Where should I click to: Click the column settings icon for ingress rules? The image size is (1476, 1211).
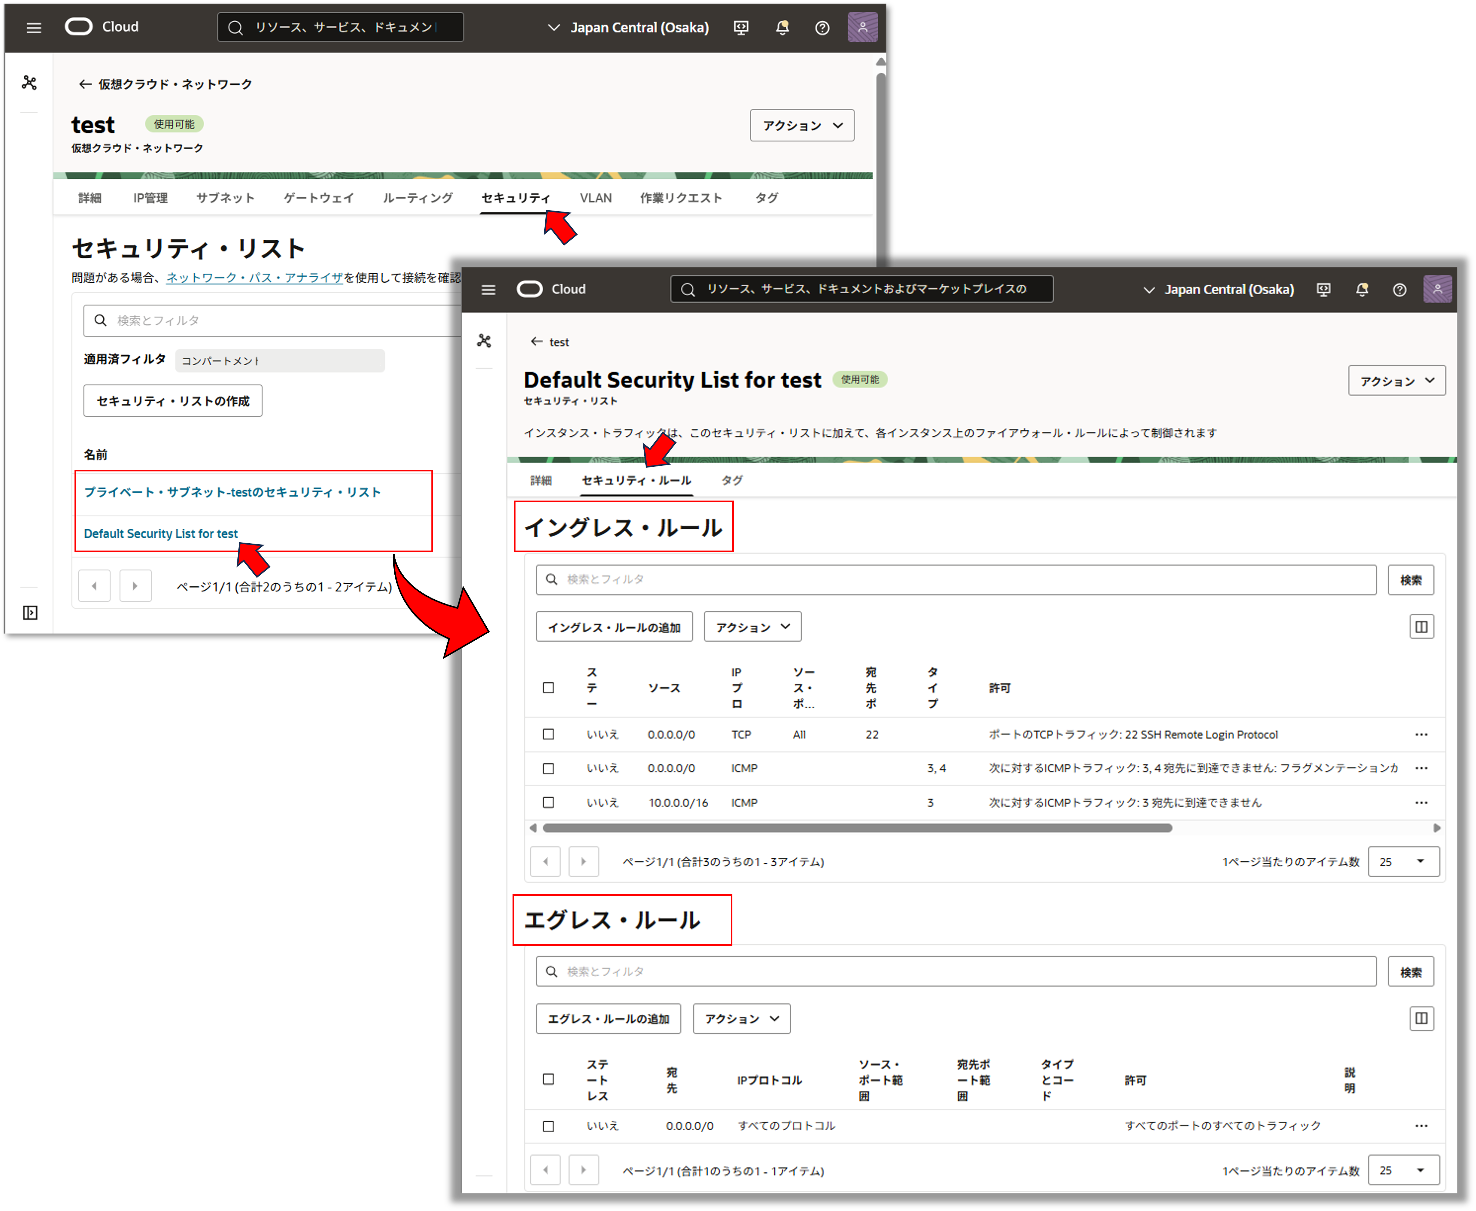tap(1421, 626)
